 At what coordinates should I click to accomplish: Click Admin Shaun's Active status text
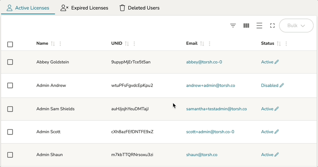click(267, 155)
